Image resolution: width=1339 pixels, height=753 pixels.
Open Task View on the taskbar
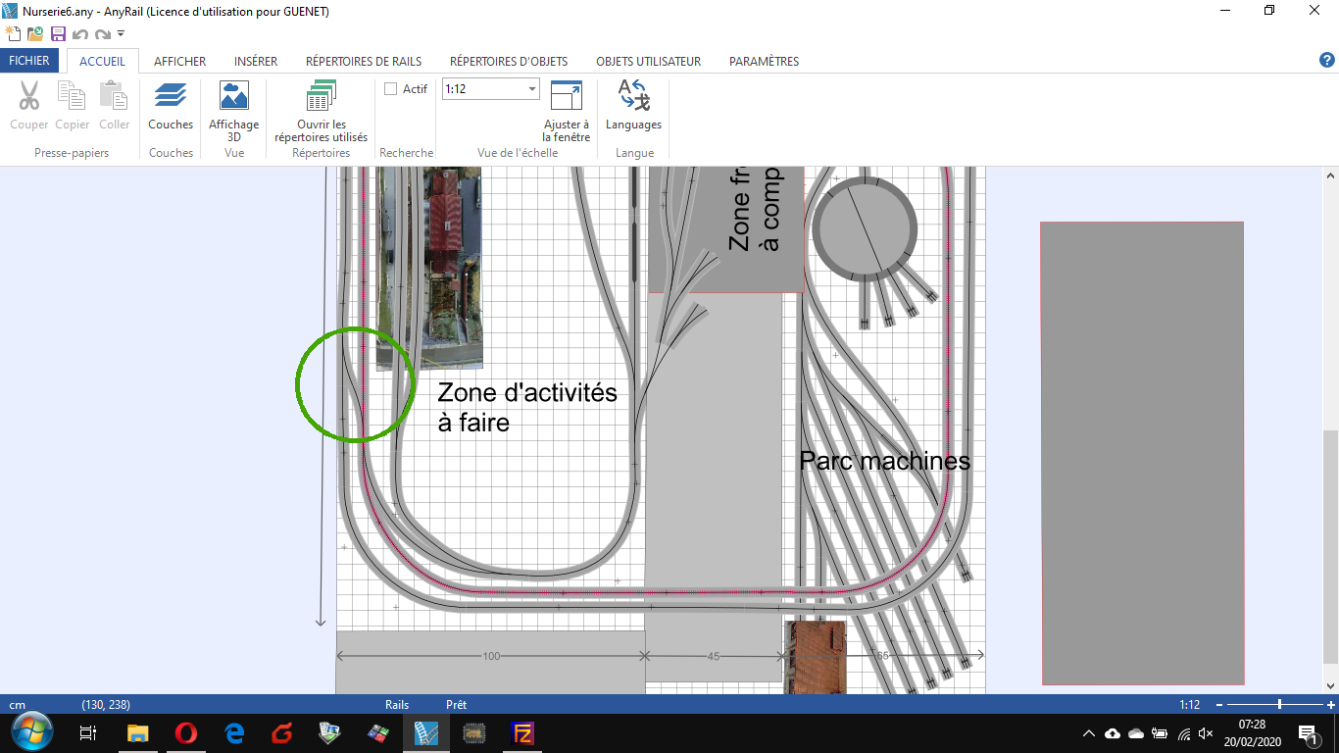[87, 732]
